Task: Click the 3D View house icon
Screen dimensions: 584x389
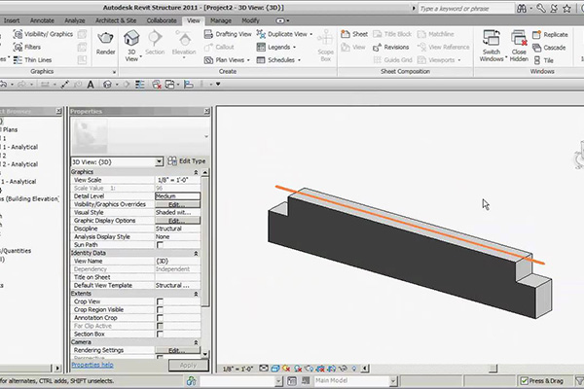Action: pyautogui.click(x=131, y=38)
